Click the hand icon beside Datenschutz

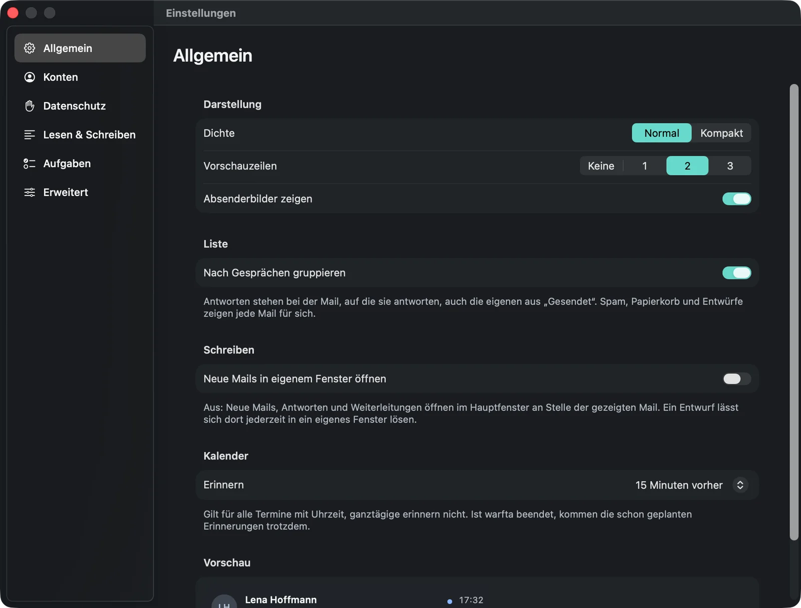point(30,106)
